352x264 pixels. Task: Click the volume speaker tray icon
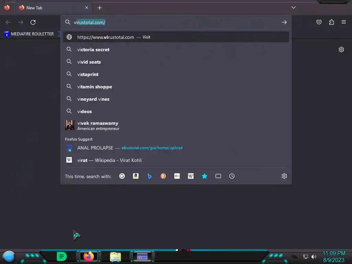click(314, 256)
